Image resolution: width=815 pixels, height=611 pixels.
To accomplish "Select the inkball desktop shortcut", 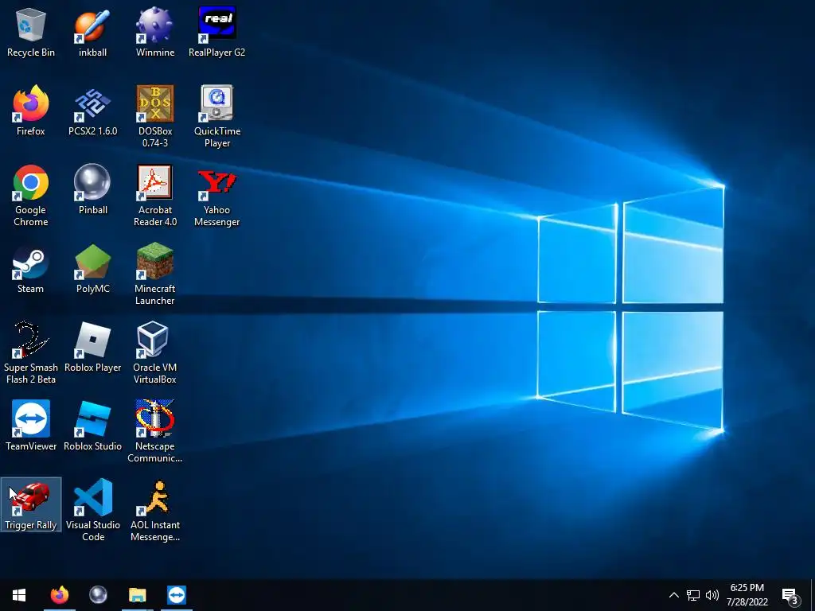I will (x=92, y=32).
